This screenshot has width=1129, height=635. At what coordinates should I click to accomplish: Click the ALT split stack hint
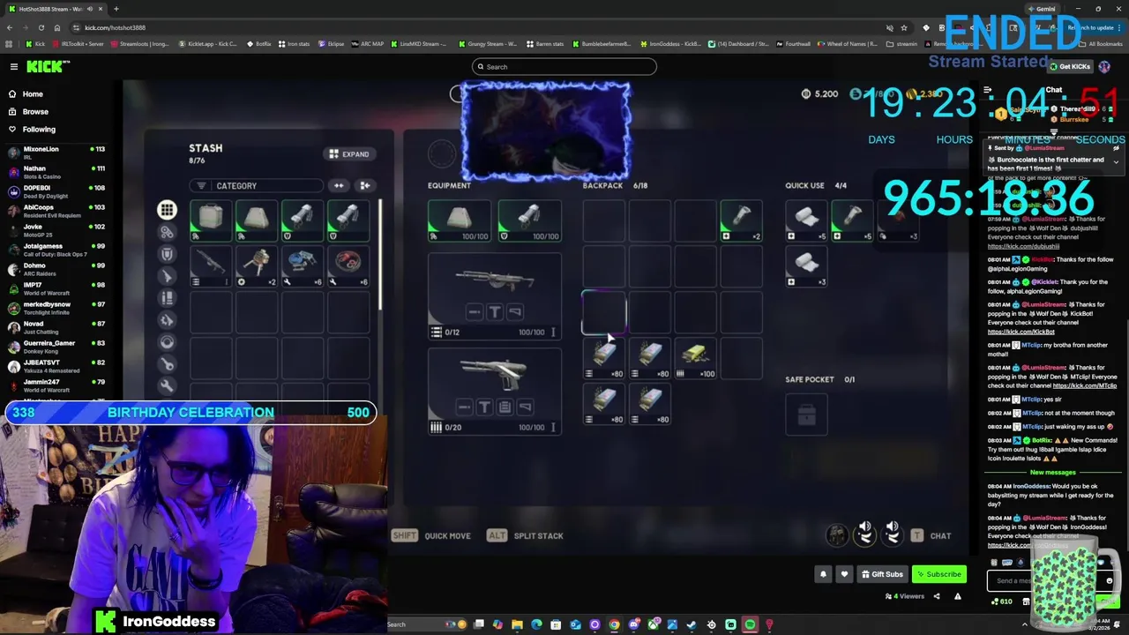(525, 535)
